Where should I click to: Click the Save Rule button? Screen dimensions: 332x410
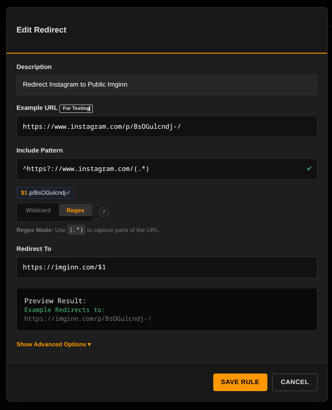tap(240, 382)
